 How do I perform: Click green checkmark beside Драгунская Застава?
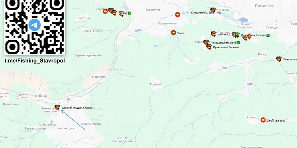click(x=268, y=35)
